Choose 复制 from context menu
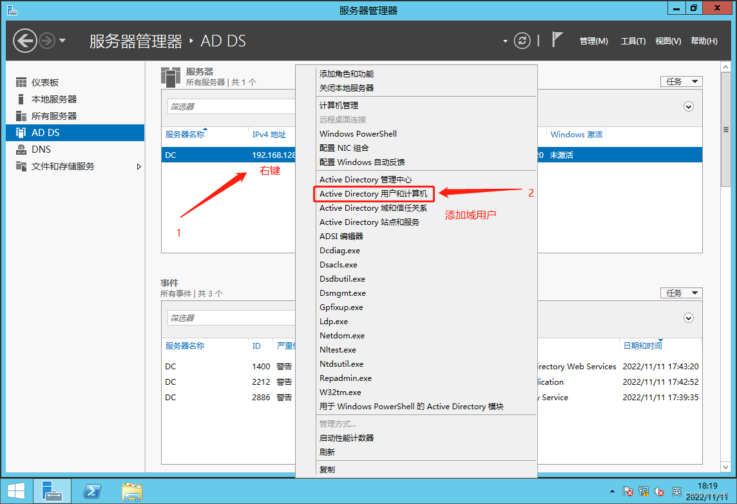Viewport: 737px width, 504px height. pos(327,469)
